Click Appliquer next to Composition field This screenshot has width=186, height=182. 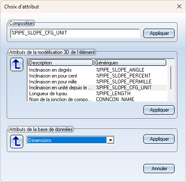pos(159,33)
